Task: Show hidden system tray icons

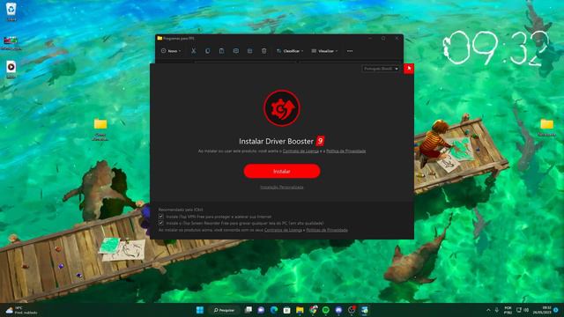Action: (488, 310)
